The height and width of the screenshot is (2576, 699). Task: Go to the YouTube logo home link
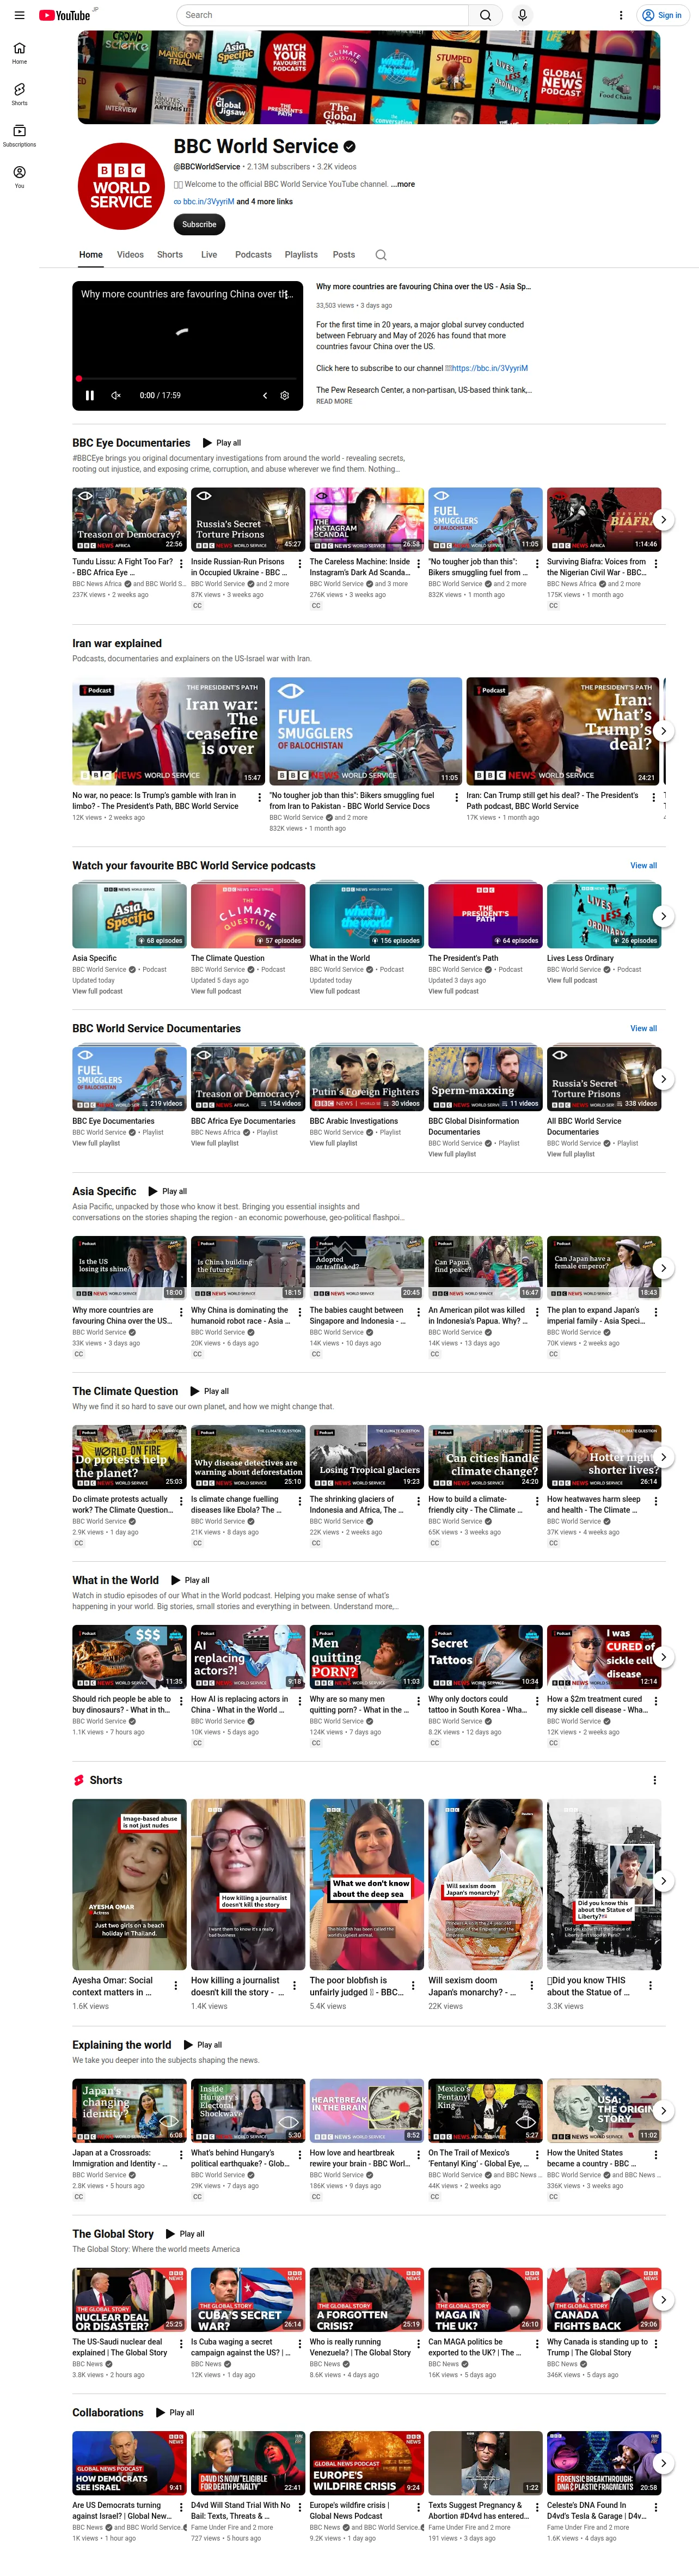pyautogui.click(x=64, y=15)
